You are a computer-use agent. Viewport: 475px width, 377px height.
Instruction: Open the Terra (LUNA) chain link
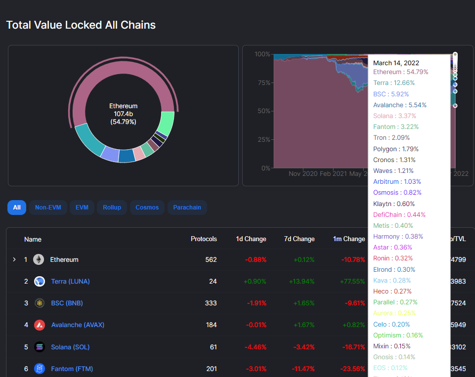70,281
